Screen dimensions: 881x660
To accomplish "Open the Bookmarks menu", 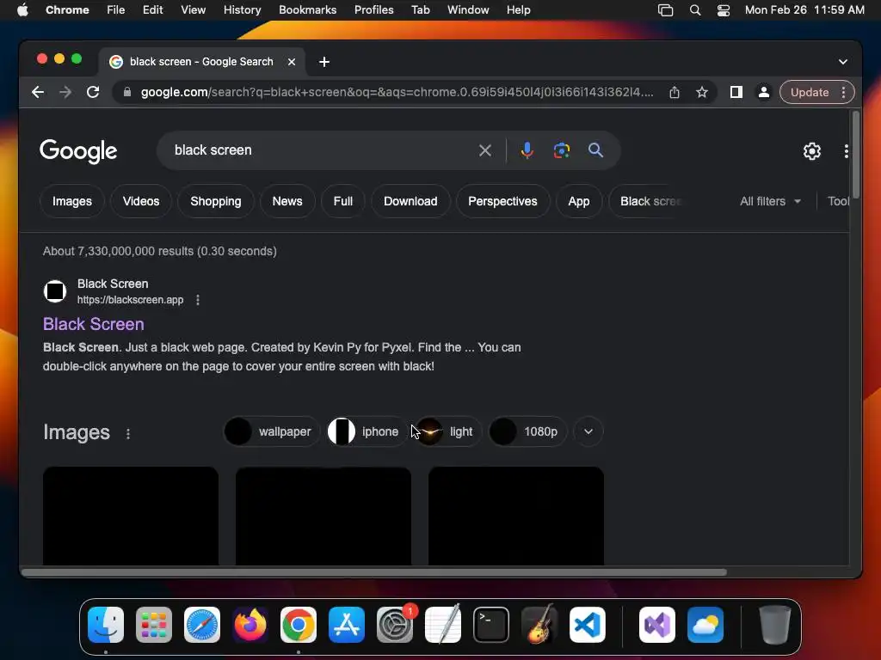I will [307, 9].
